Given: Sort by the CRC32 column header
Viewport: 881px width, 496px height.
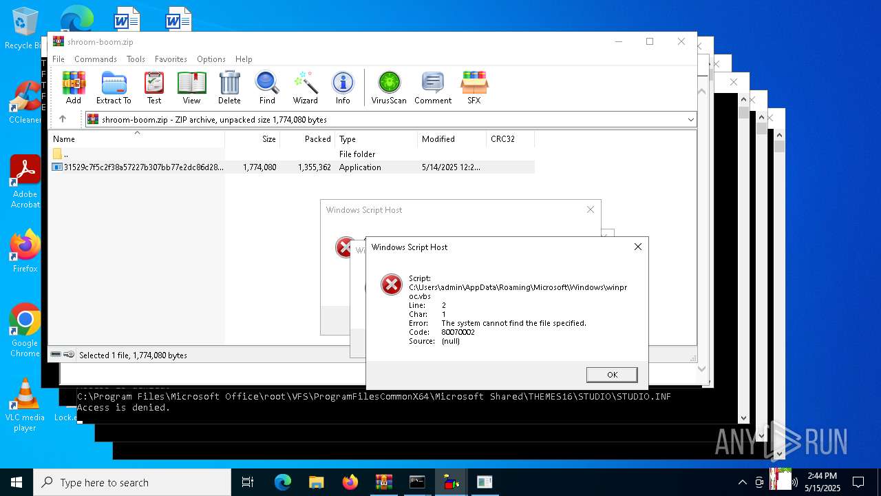Looking at the screenshot, I should coord(510,139).
